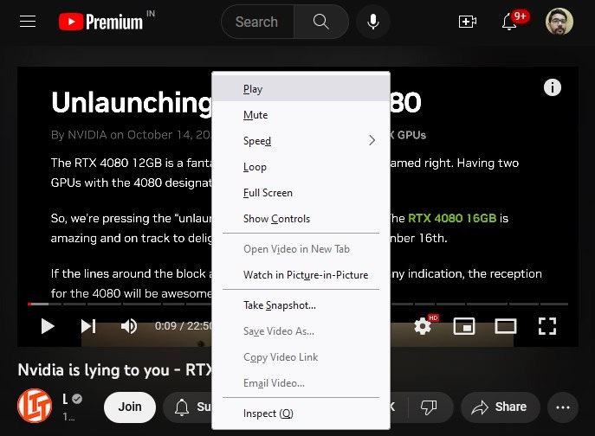Choose Open Video in New Tab
Viewport: 595px width, 436px height.
(x=301, y=249)
